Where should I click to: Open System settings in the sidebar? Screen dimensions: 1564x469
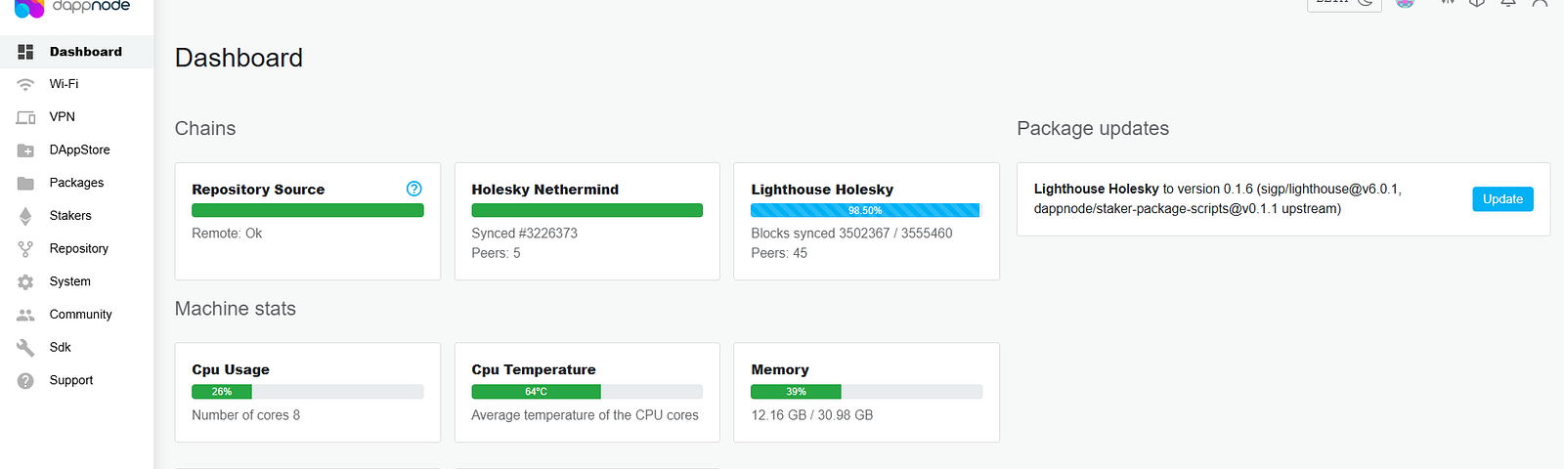pyautogui.click(x=76, y=281)
